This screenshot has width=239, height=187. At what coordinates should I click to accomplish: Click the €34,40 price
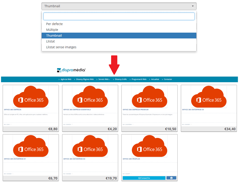click(x=230, y=129)
